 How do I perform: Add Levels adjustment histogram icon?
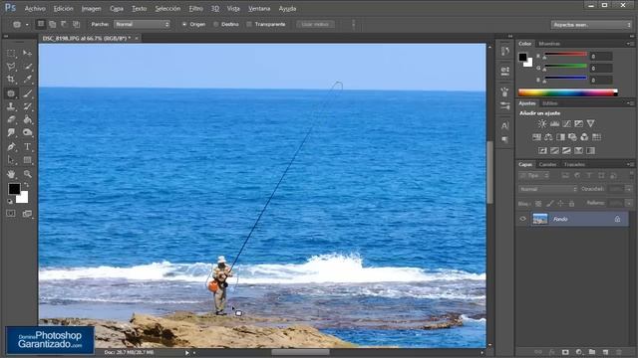[554, 123]
